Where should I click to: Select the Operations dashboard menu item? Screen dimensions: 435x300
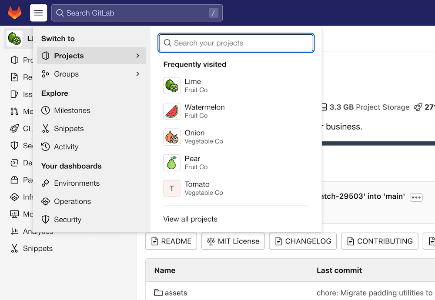72,201
